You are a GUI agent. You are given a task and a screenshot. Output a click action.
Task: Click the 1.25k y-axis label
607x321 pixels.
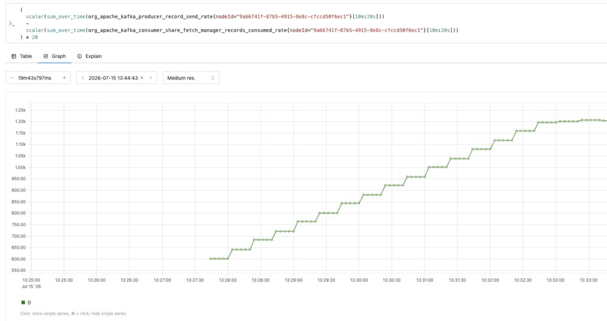coord(20,110)
